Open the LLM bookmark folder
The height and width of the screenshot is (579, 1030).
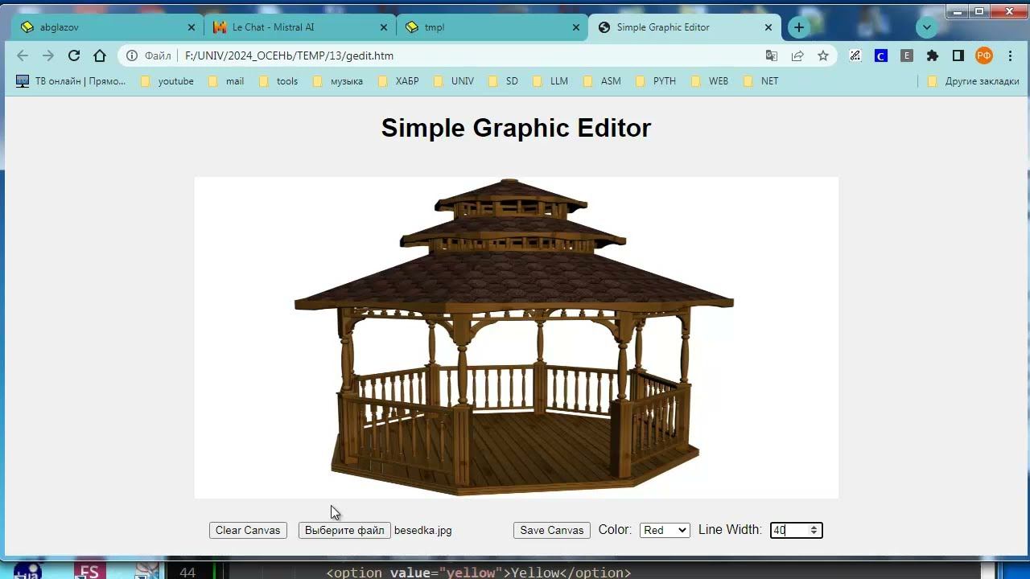coord(550,81)
